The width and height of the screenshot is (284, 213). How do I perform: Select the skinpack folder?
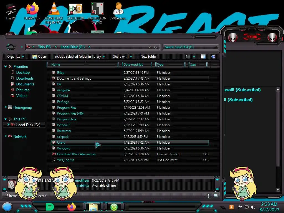(130, 137)
